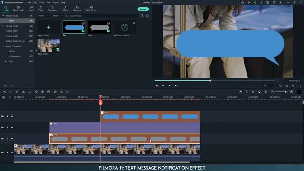The image size is (304, 171).
Task: Switch media panel to grid view icon
Action: [148, 16]
